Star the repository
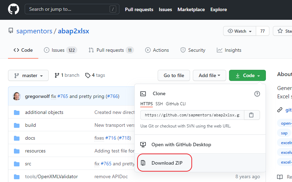The image size is (292, 182). click(x=283, y=31)
